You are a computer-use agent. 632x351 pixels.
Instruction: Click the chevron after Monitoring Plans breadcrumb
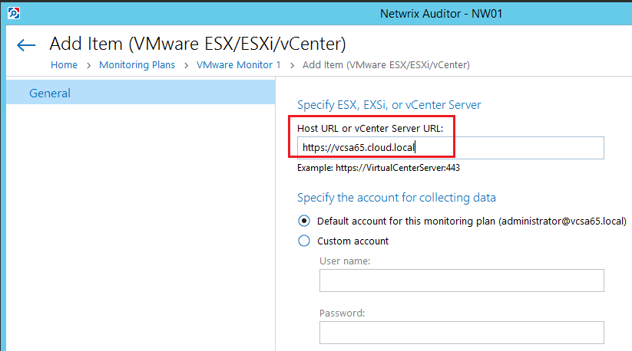click(186, 65)
